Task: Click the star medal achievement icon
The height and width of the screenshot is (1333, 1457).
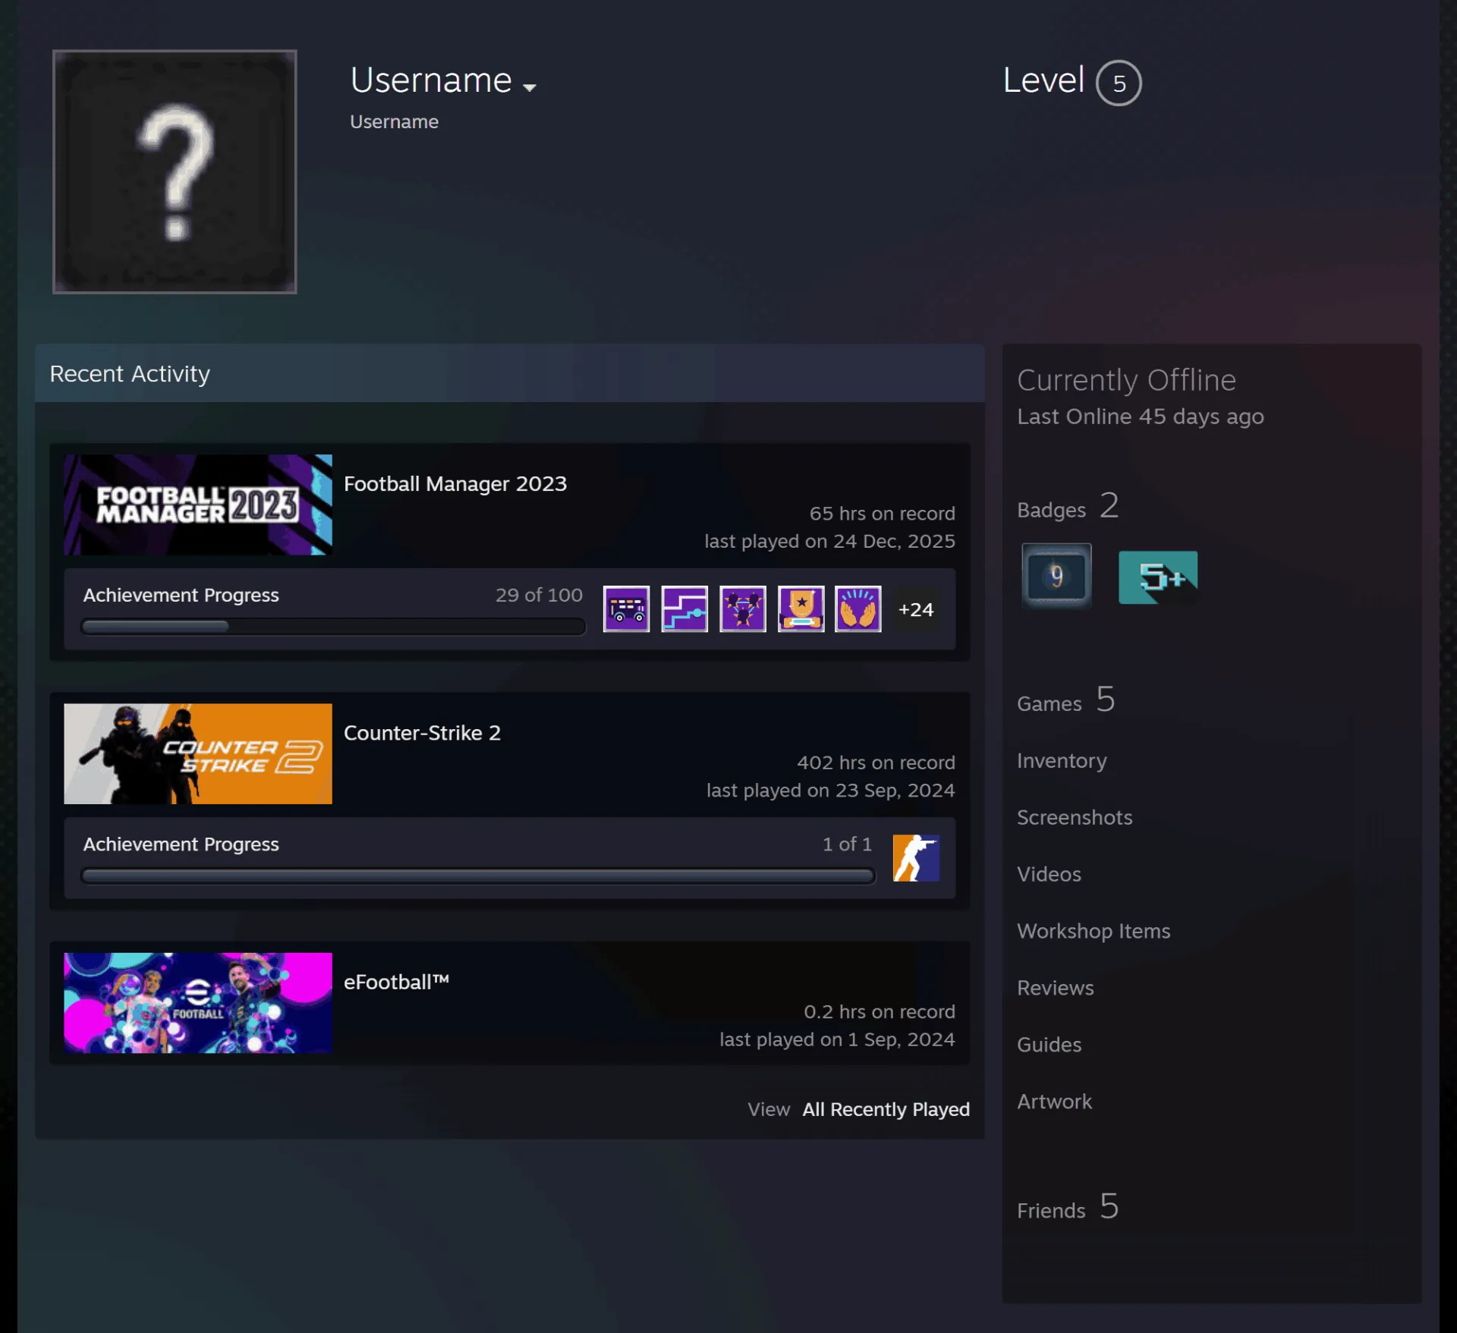Action: pyautogui.click(x=801, y=608)
